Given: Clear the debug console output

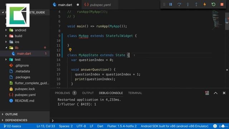Looking at the screenshot, I should point(207,93).
